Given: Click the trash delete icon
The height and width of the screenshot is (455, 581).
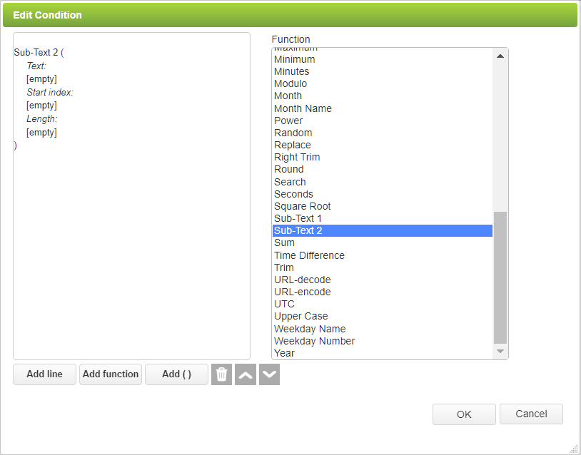Looking at the screenshot, I should point(221,374).
